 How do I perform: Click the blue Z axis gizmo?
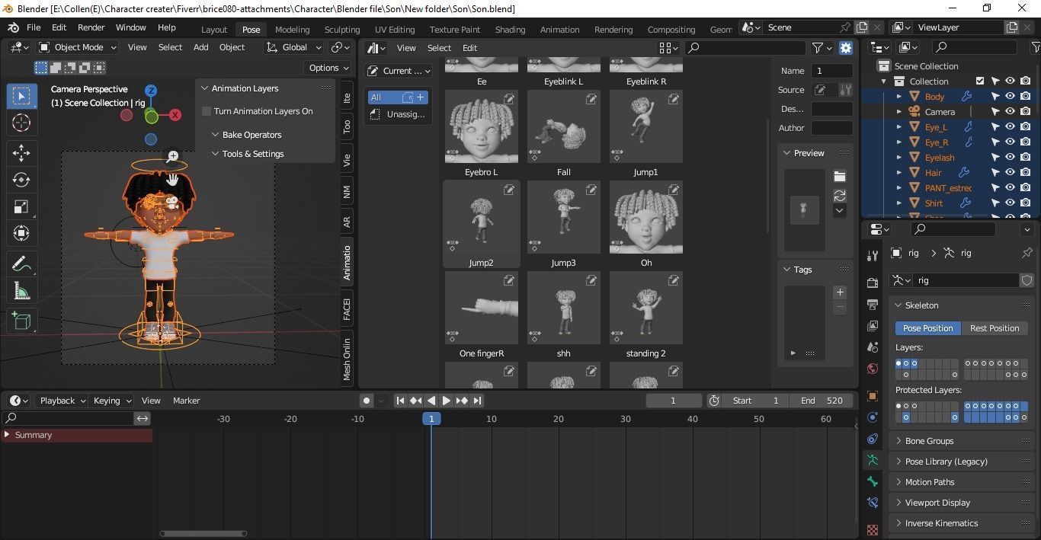pos(151,91)
